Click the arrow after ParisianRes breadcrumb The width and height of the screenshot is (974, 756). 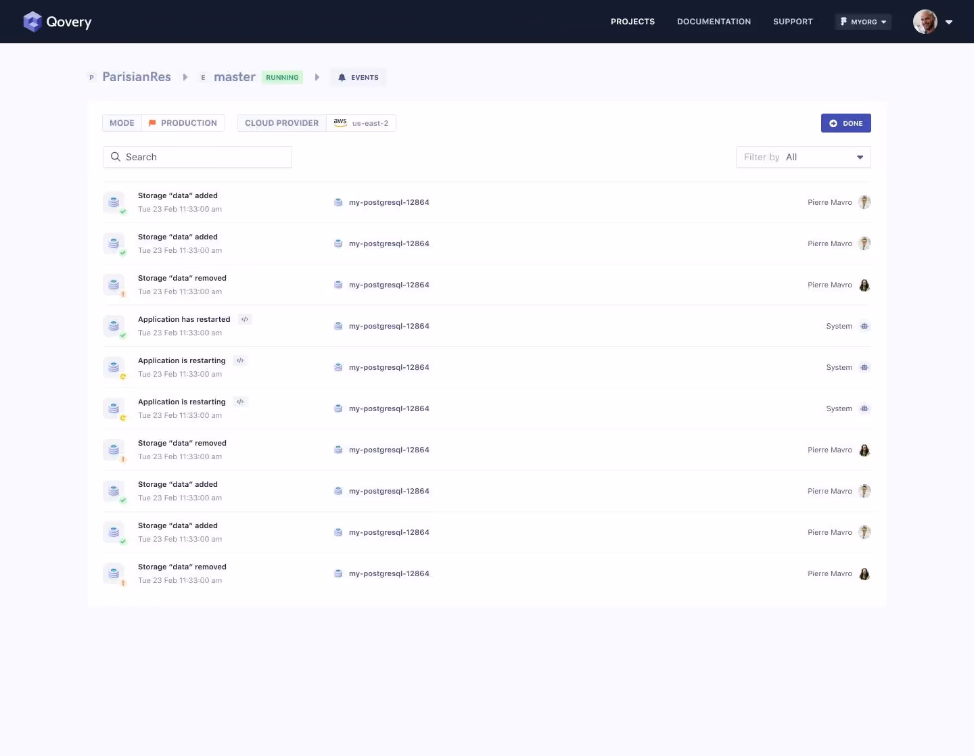(185, 77)
